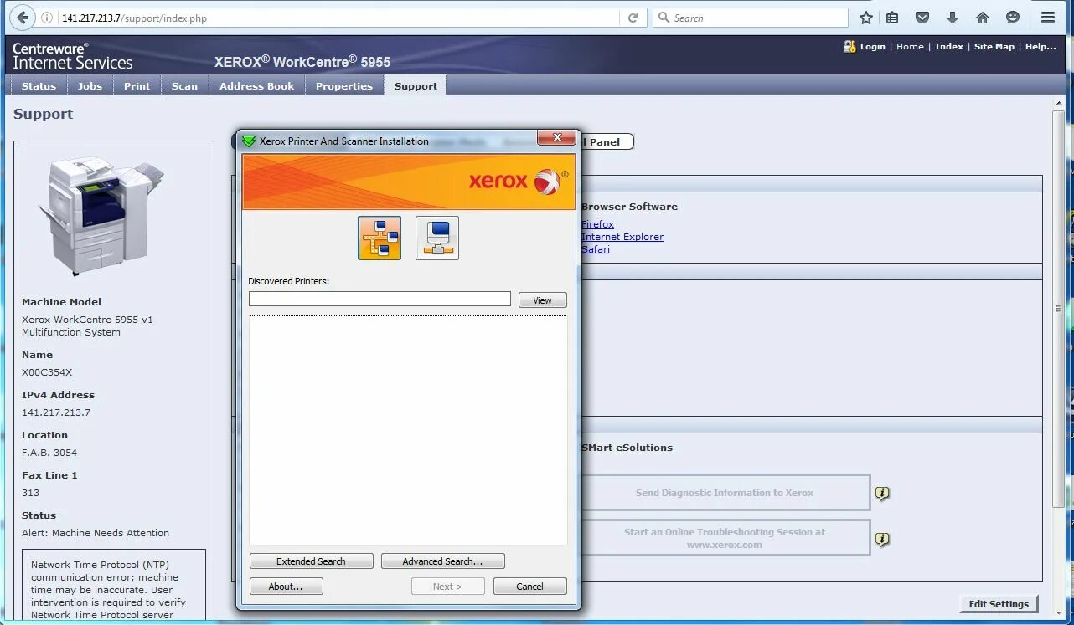1074x625 pixels.
Task: Click the Centreware Internet Services logo
Action: tap(73, 56)
